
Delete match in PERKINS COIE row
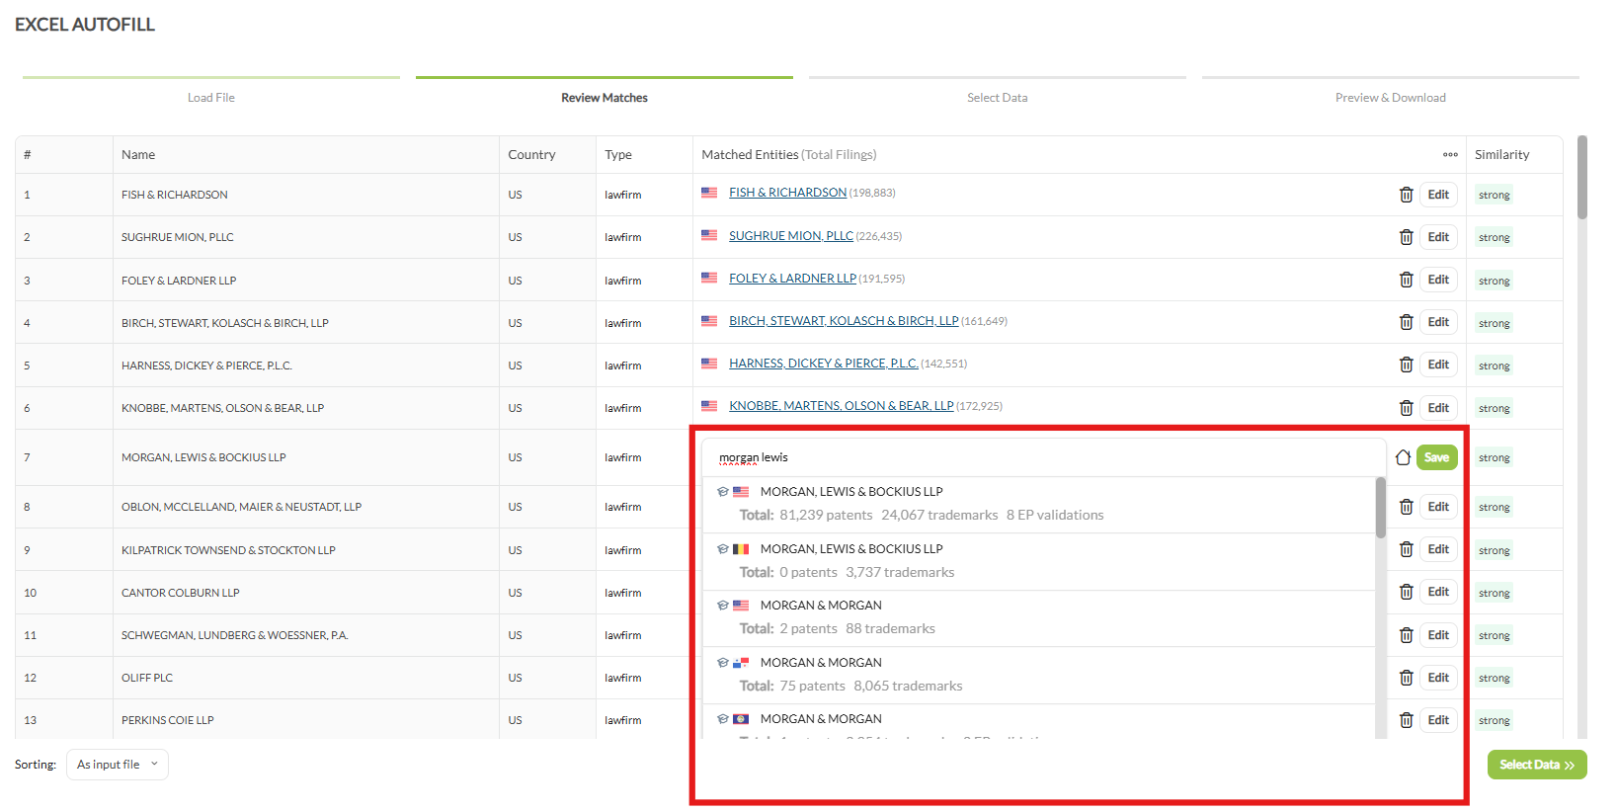tap(1406, 720)
